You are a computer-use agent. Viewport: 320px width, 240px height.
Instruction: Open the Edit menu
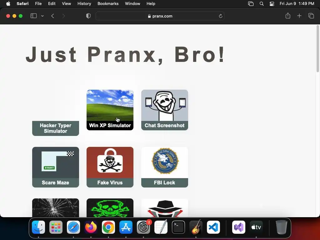tap(52, 4)
